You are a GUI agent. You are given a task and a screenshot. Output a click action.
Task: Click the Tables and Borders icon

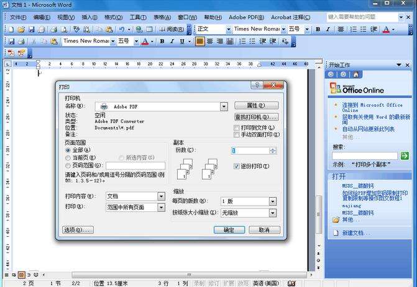click(149, 29)
